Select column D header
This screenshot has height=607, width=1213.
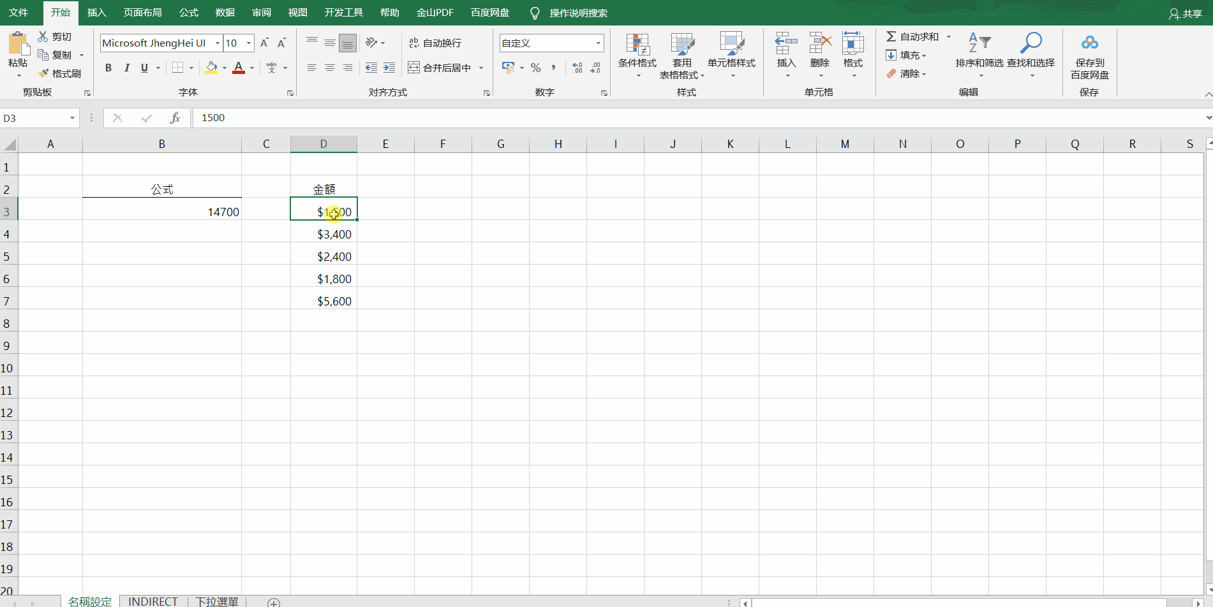pyautogui.click(x=324, y=144)
